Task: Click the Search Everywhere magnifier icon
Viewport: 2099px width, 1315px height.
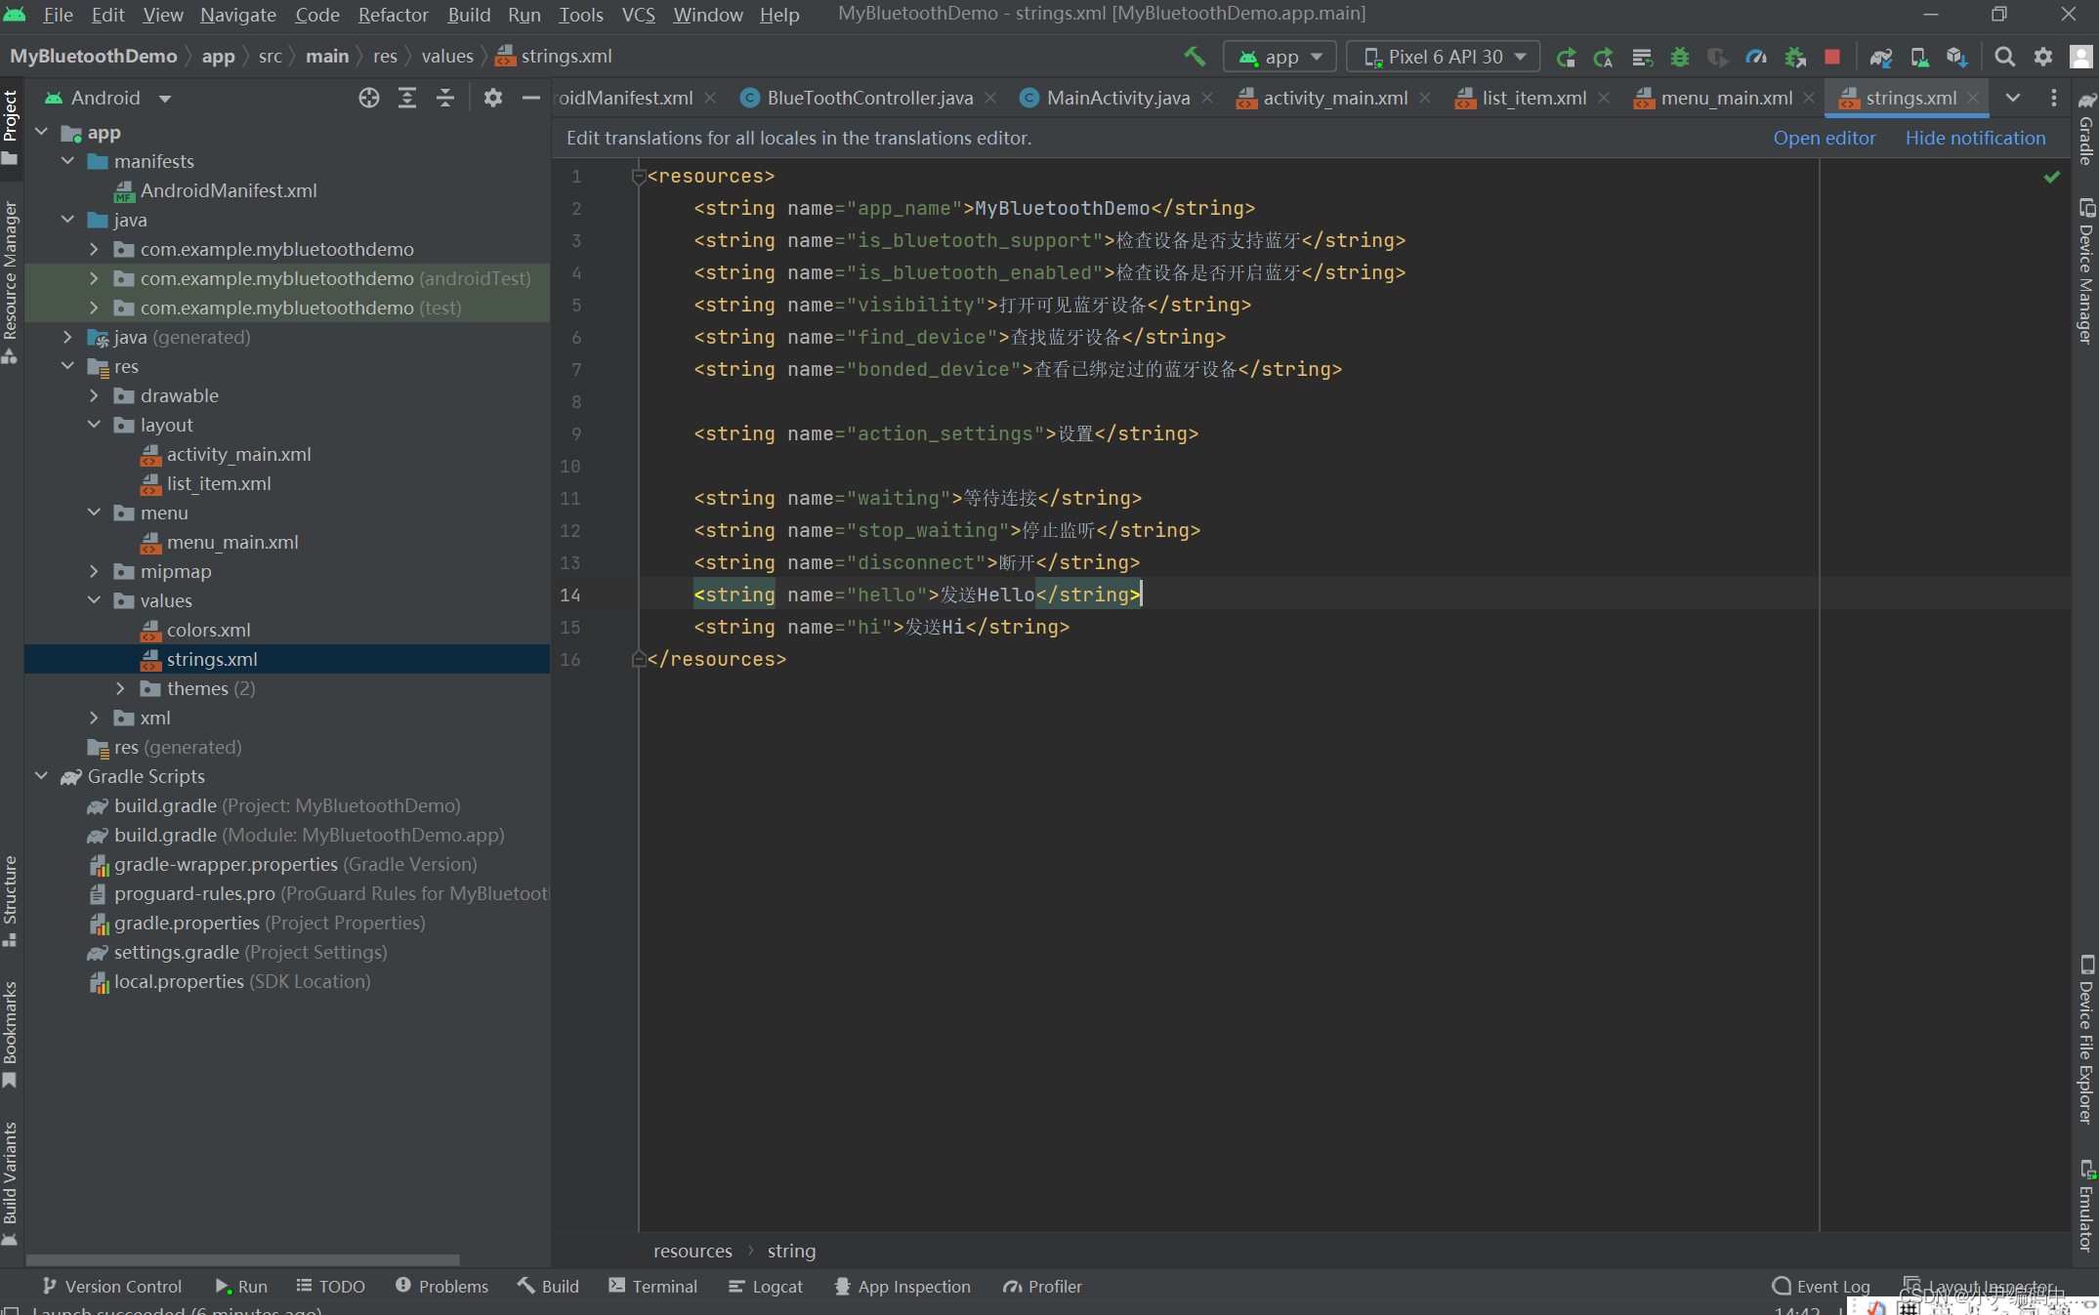Action: pos(2004,57)
